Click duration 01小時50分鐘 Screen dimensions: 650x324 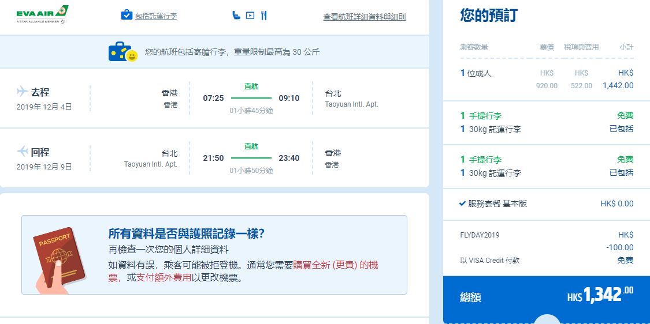pos(251,171)
